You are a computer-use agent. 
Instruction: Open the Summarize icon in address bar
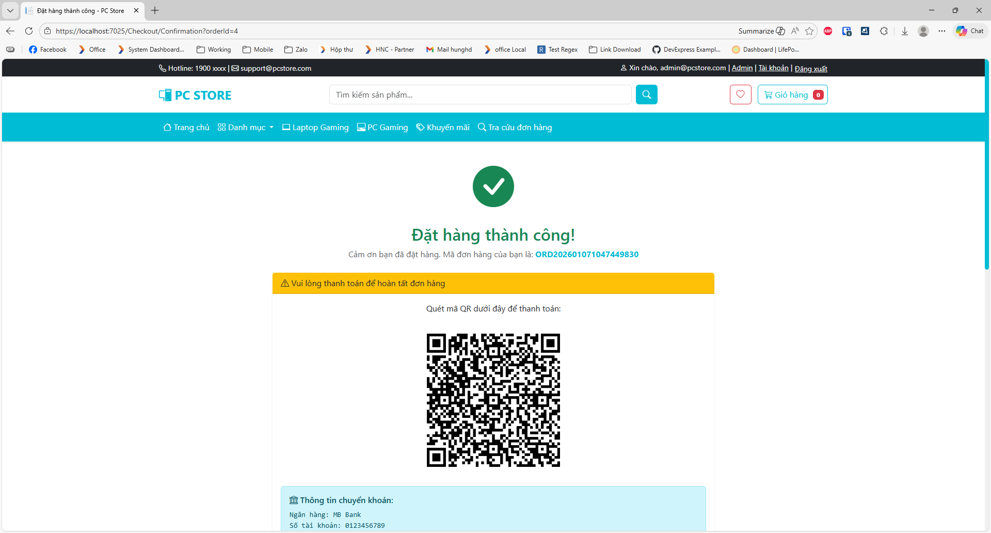coord(761,31)
